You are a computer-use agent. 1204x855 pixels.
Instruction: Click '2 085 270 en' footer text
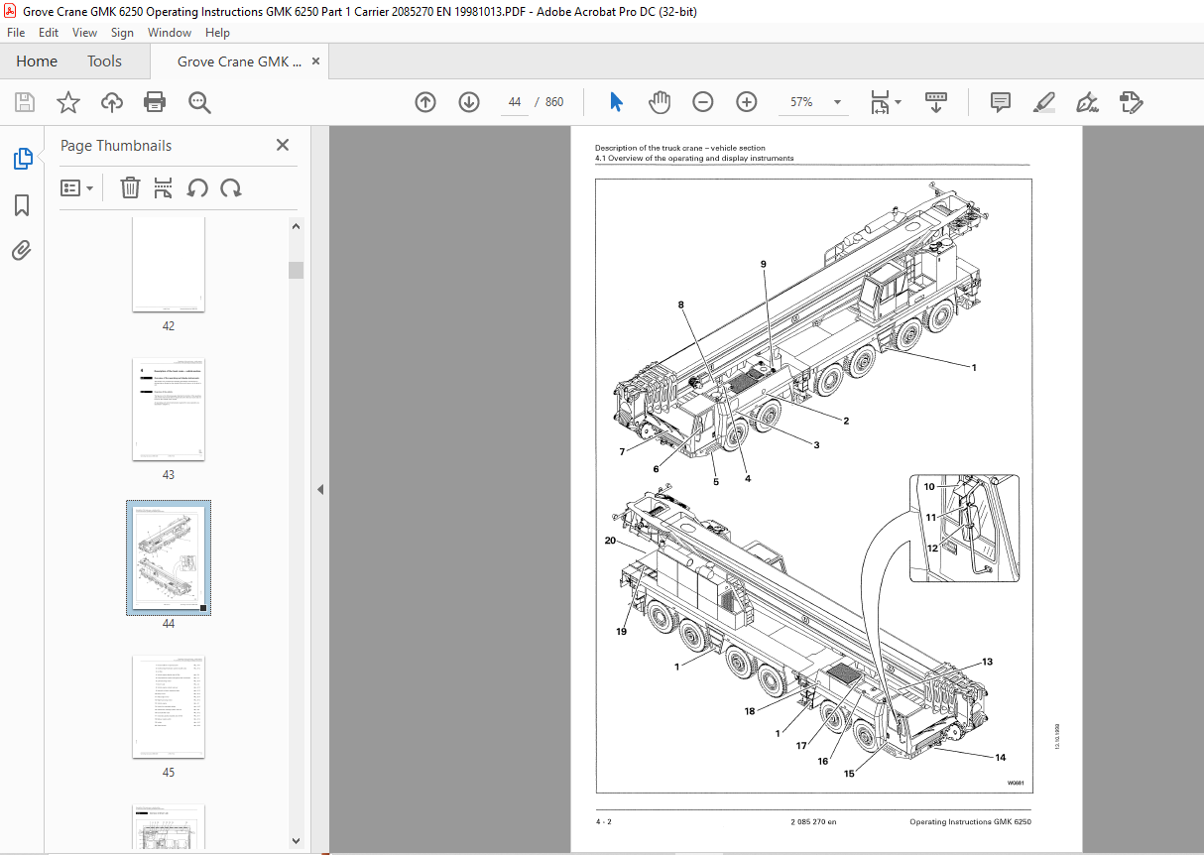point(813,822)
